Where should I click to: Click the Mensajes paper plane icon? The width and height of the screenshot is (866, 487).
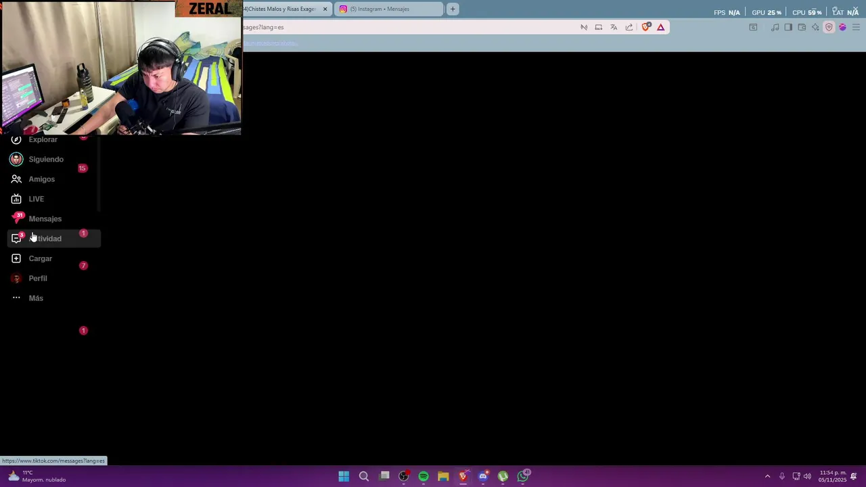pos(17,218)
